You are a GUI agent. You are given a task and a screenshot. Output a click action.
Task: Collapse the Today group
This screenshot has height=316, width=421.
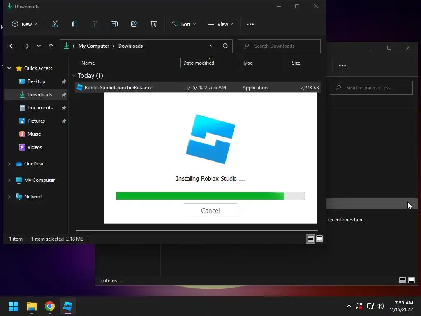click(74, 76)
